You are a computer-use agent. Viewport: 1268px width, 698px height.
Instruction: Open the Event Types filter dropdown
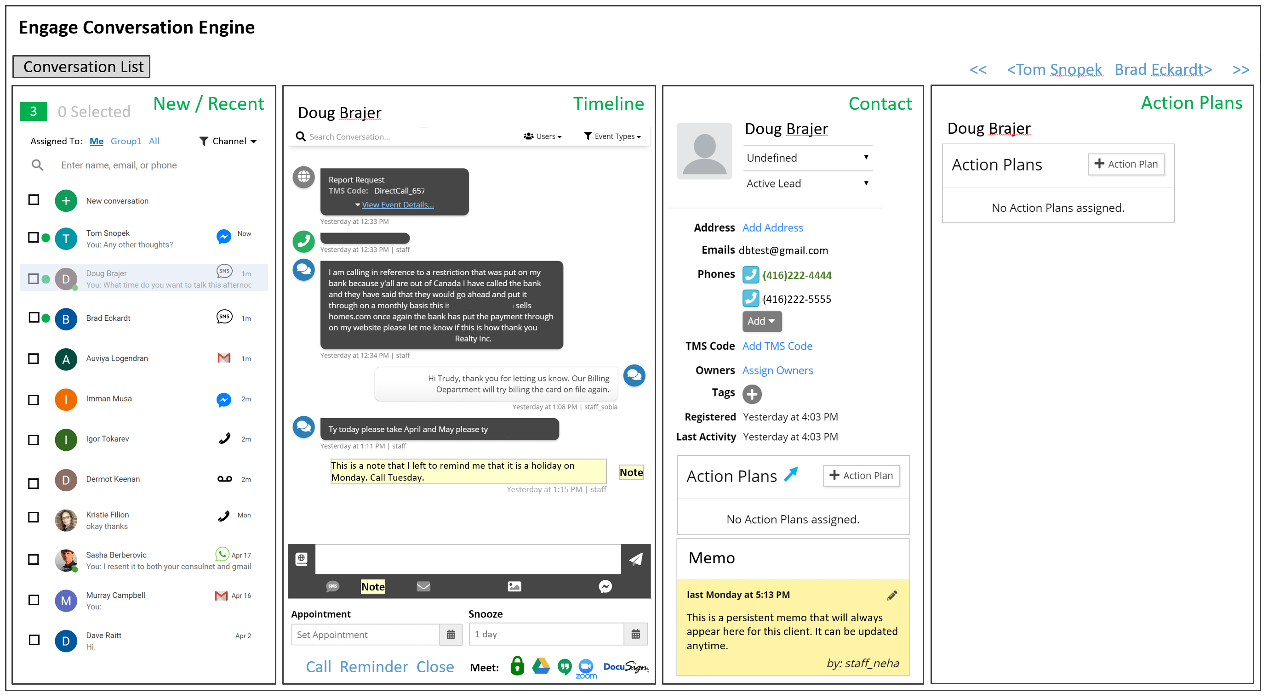[x=612, y=136]
